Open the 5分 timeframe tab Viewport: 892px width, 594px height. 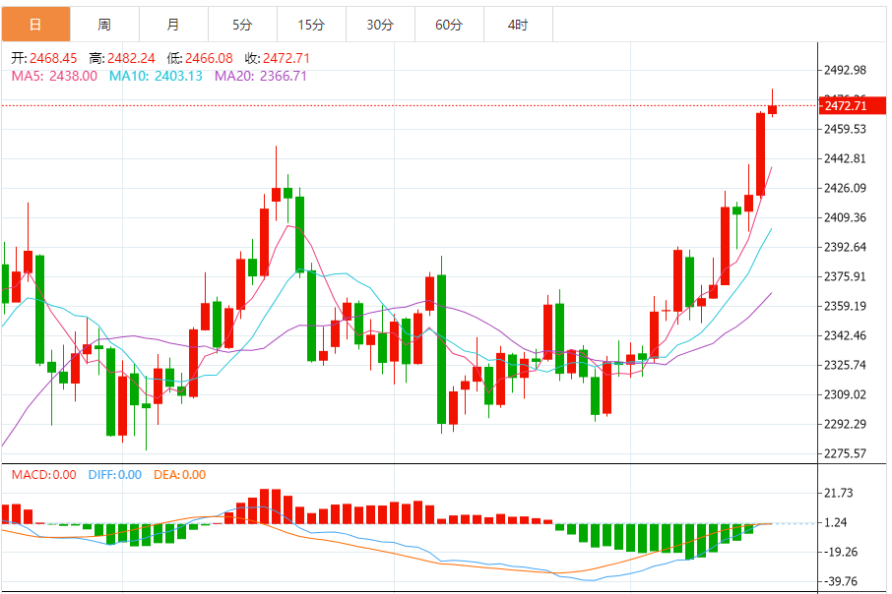point(242,25)
